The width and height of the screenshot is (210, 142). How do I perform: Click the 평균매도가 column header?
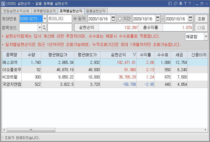click(87, 55)
